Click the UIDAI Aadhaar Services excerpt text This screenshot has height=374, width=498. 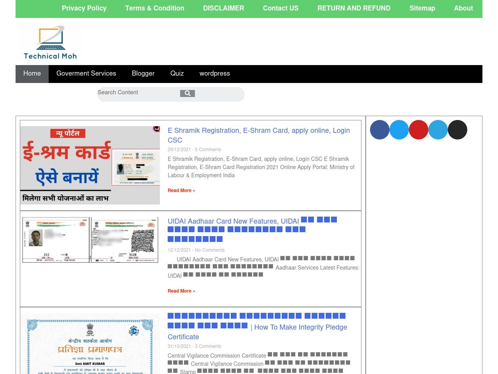tap(263, 268)
